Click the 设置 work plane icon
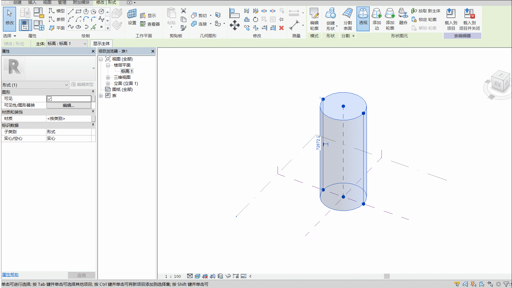 (132, 17)
